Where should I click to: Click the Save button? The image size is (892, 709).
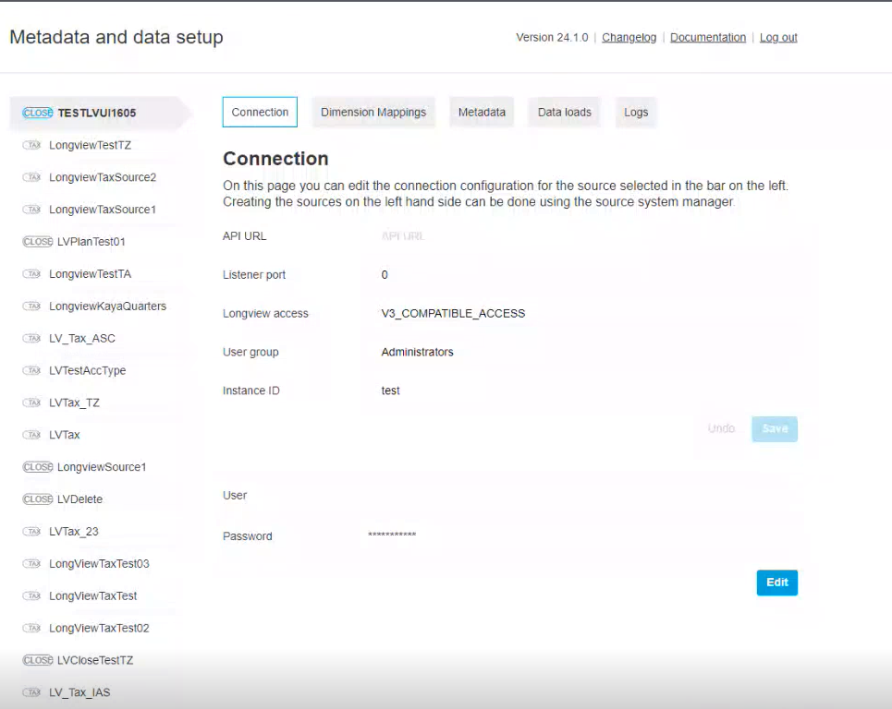774,428
